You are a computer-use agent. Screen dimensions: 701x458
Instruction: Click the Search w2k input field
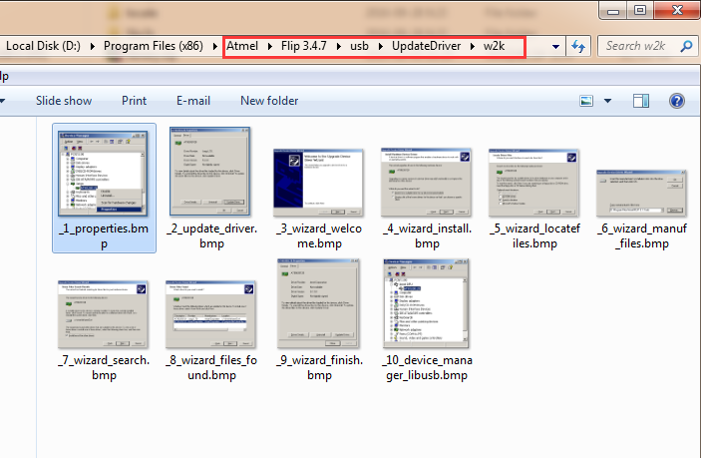638,46
